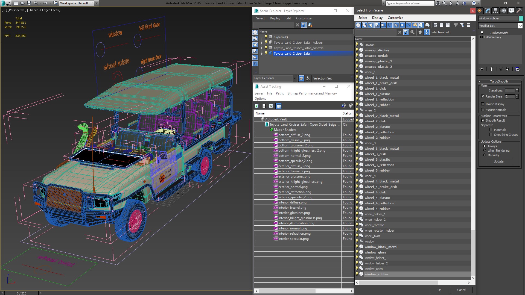Open the Help question mark icon
Screen dimensions: 525x295
474,3
